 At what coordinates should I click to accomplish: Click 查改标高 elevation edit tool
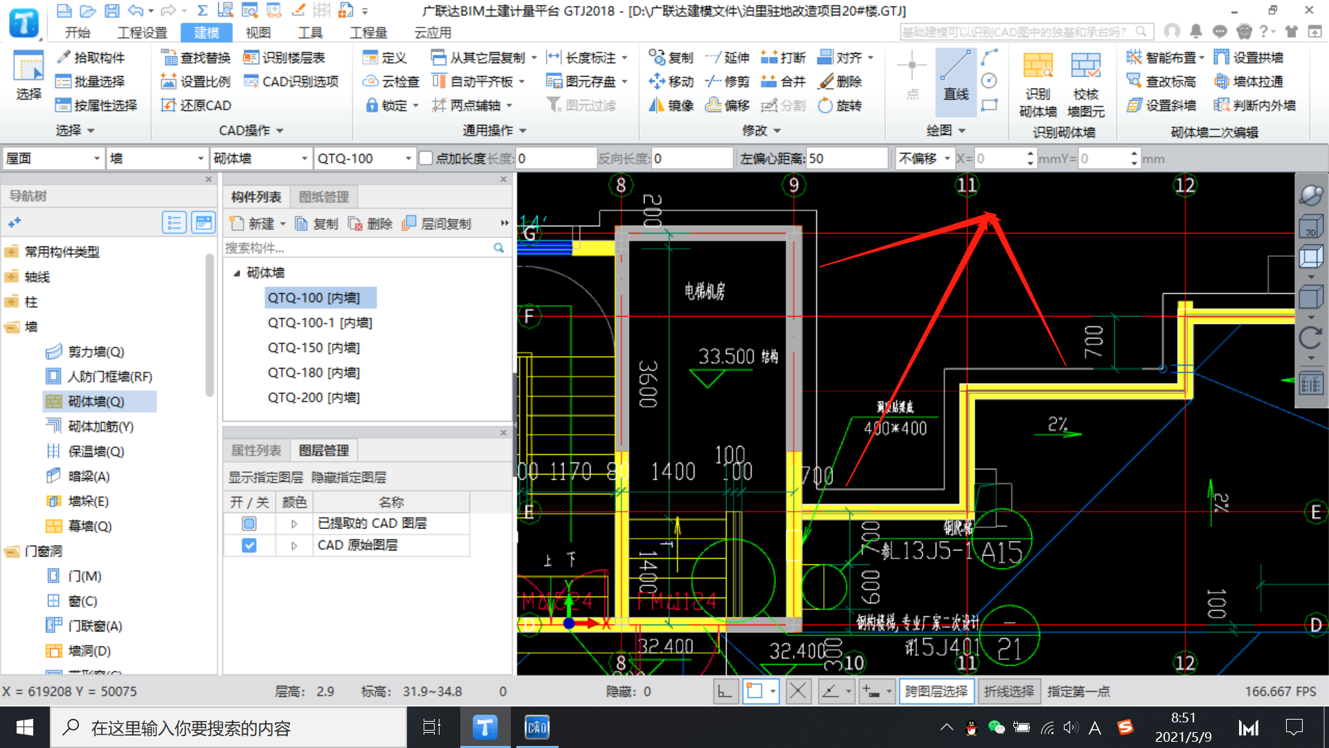click(1161, 82)
